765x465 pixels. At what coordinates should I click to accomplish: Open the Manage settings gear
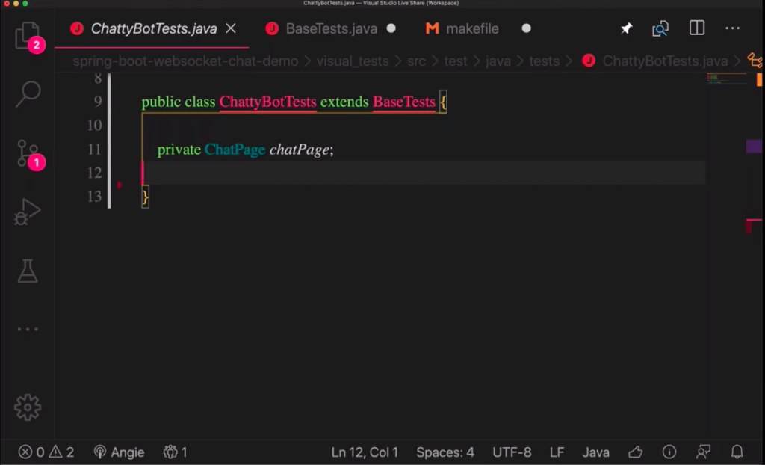tap(28, 407)
